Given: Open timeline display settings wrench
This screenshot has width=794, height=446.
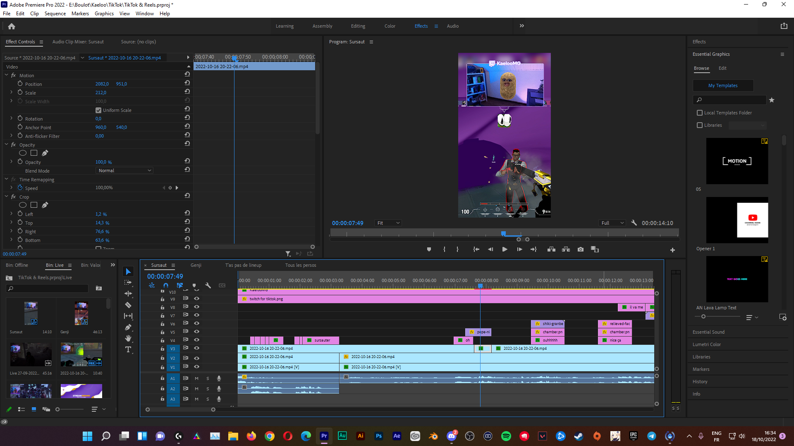Looking at the screenshot, I should [208, 285].
